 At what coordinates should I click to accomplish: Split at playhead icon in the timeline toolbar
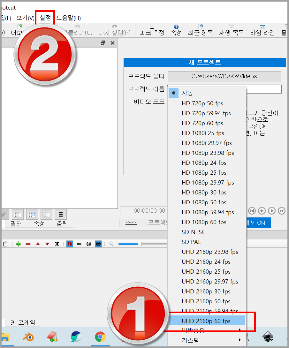[57, 244]
